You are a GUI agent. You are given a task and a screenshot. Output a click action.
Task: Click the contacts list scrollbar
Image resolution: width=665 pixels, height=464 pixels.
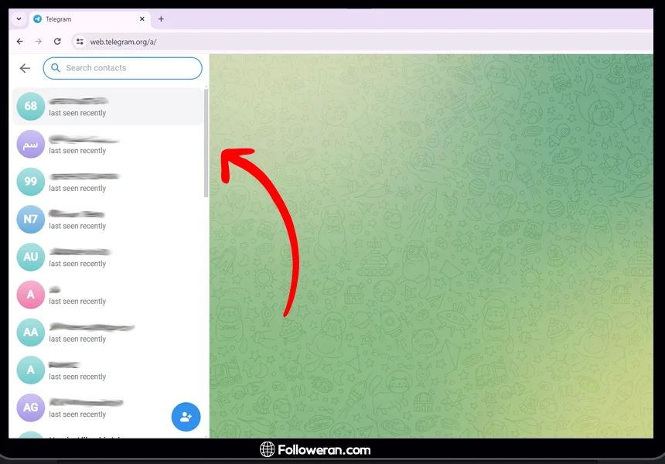point(206,143)
